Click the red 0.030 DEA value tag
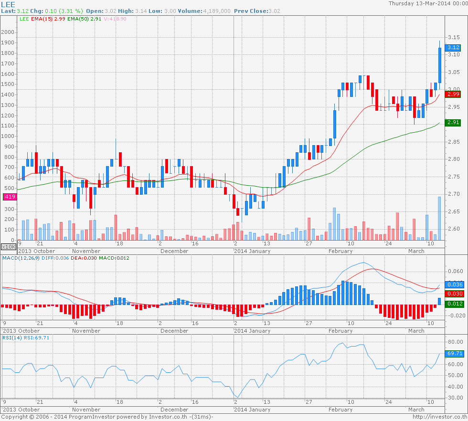 click(454, 294)
